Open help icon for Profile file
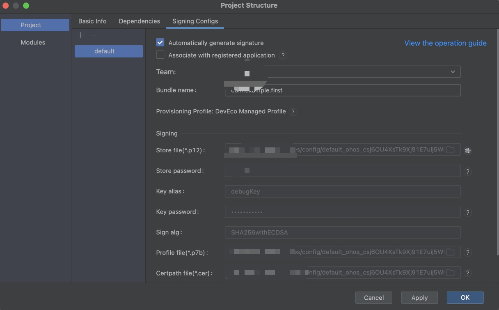 467,253
